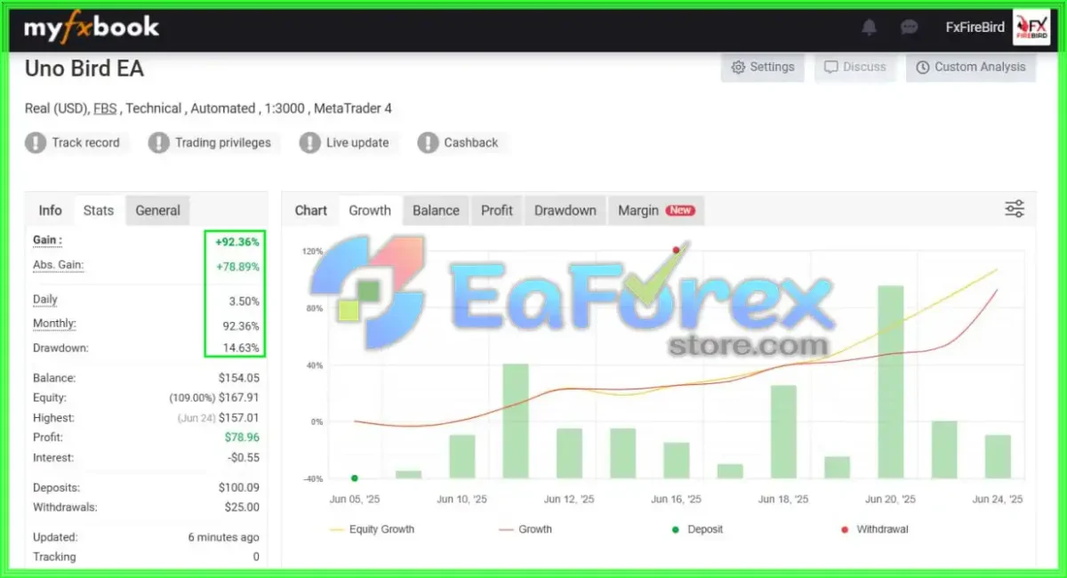Click the +78.89% abs. gain value
Viewport: 1067px width, 578px height.
[x=237, y=266]
